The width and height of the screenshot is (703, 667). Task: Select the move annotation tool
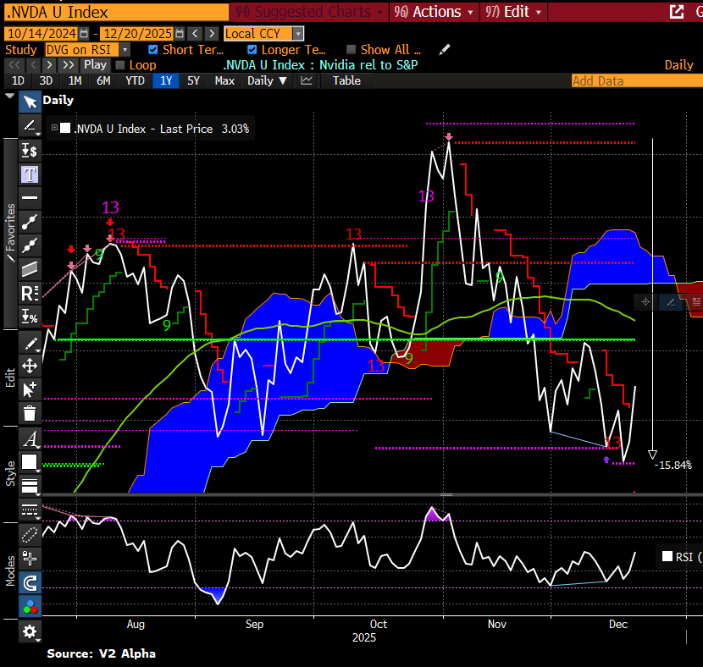pyautogui.click(x=30, y=366)
